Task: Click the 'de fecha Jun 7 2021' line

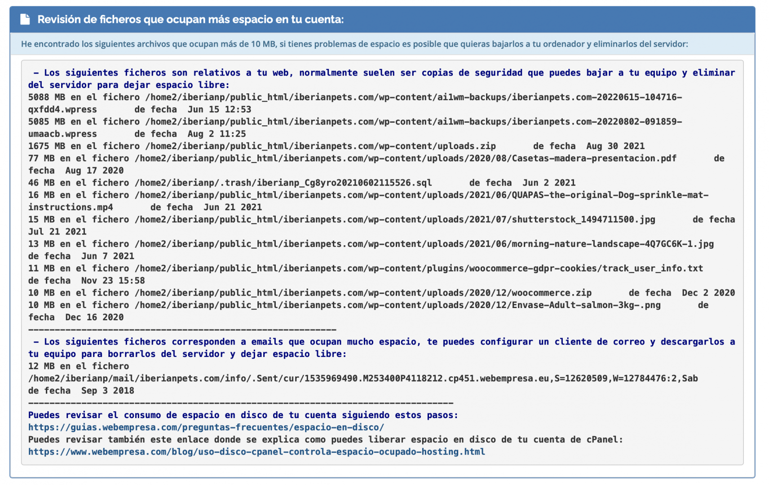Action: (81, 256)
